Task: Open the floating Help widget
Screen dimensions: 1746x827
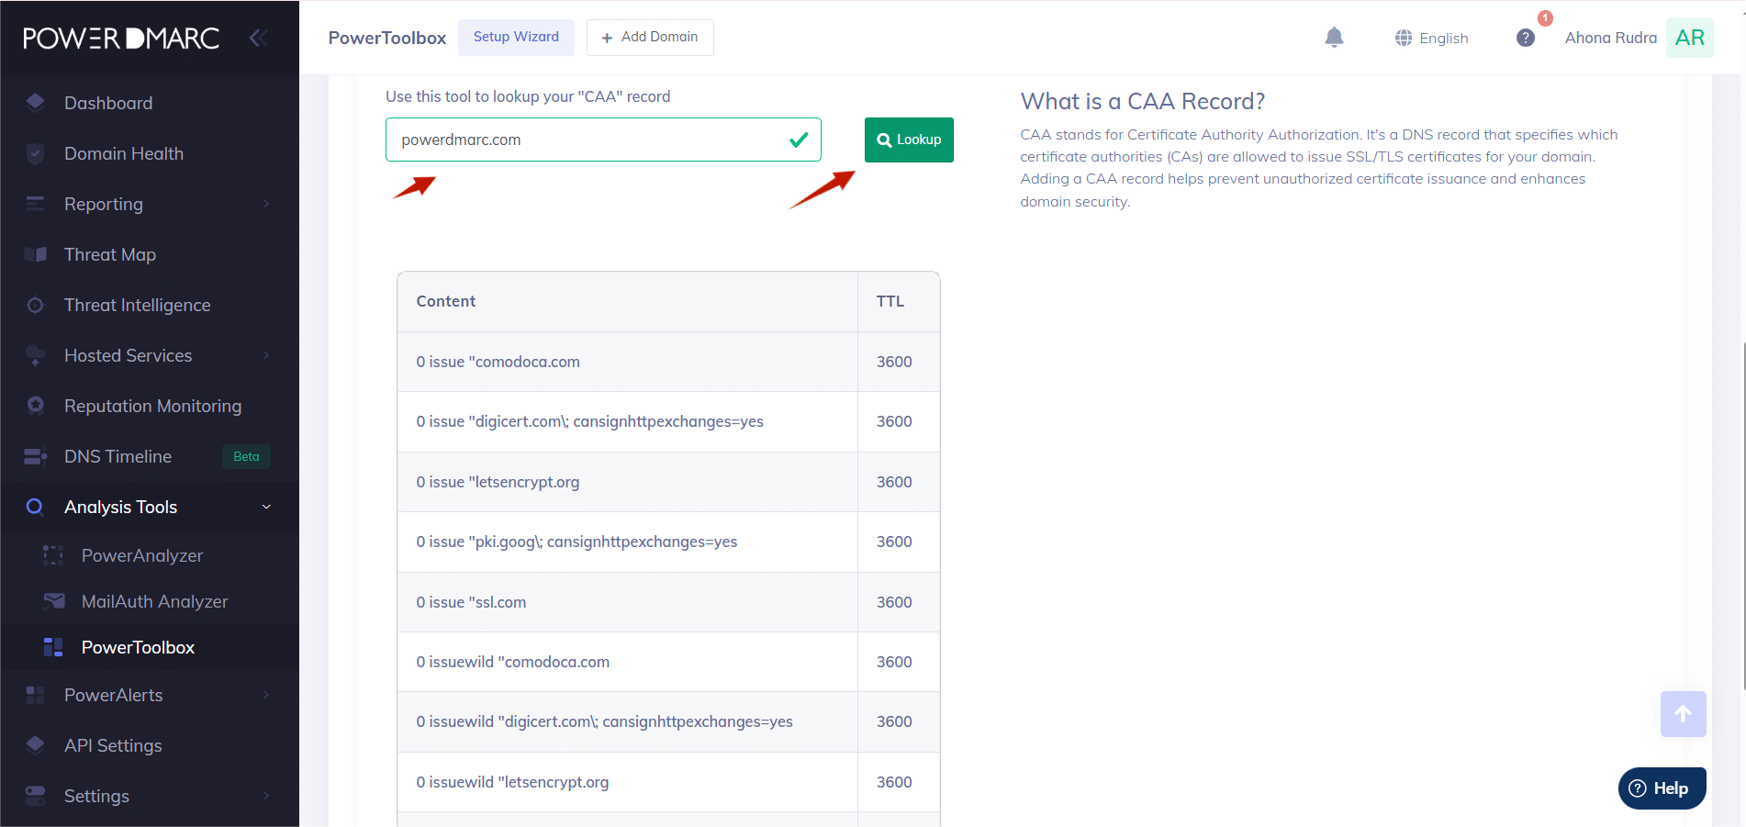Action: (1662, 788)
